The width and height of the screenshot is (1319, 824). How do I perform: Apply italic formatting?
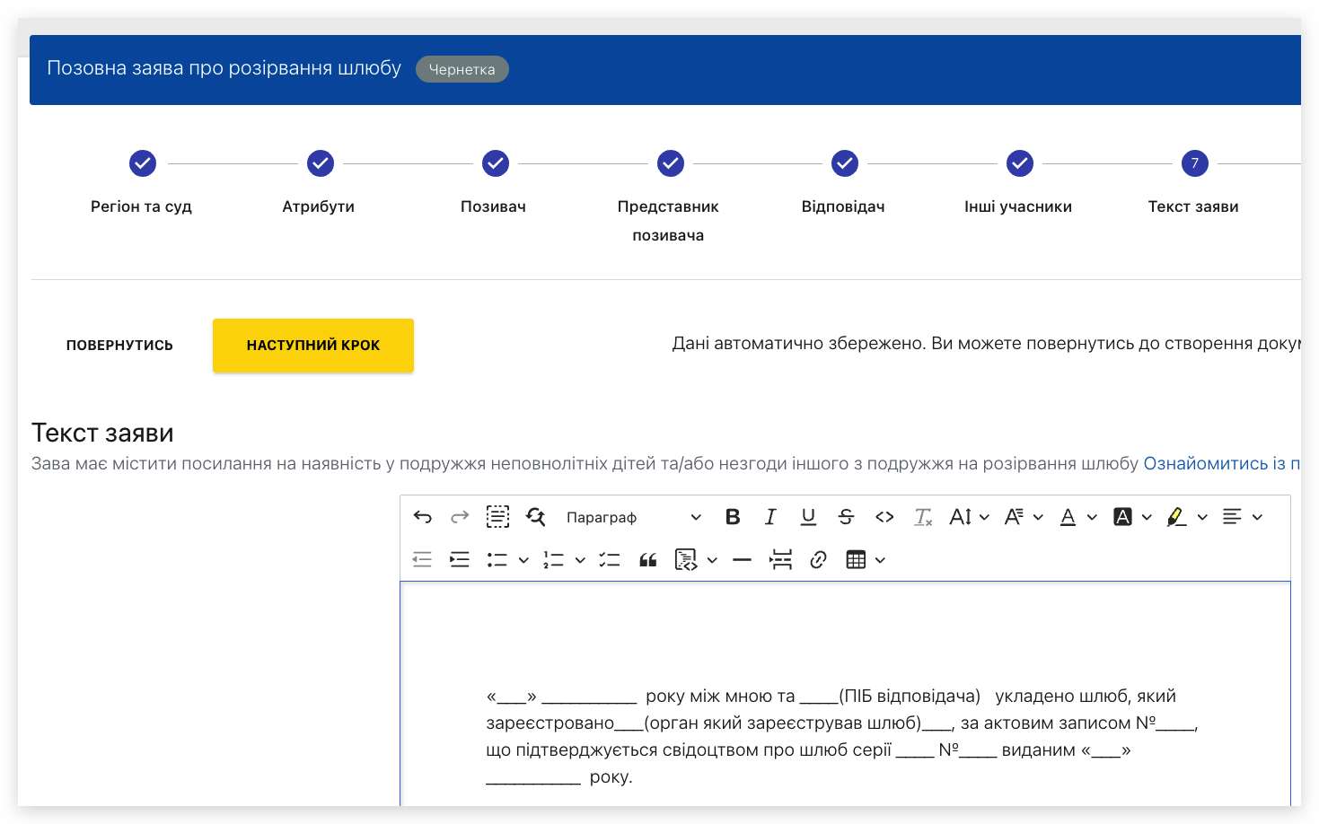point(770,517)
